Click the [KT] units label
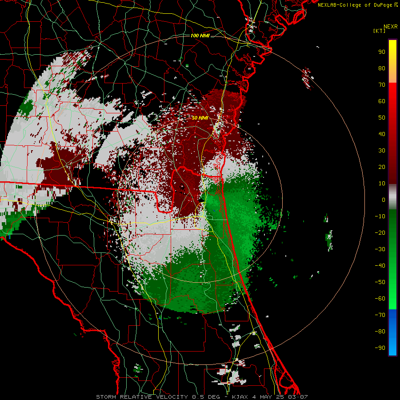 click(380, 31)
